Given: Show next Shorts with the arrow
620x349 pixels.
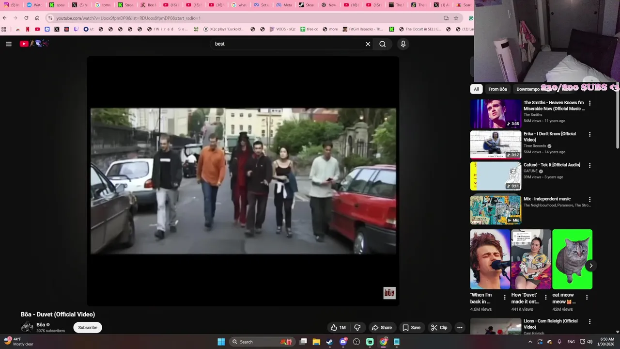Looking at the screenshot, I should click(x=591, y=266).
